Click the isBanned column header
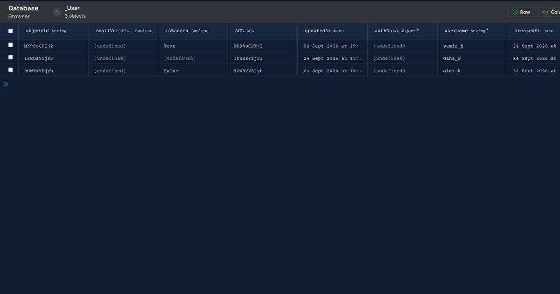This screenshot has height=294, width=560. 193,31
